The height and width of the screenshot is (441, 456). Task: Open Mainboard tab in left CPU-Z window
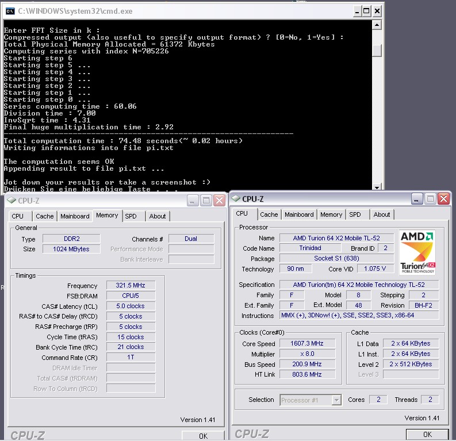(75, 216)
